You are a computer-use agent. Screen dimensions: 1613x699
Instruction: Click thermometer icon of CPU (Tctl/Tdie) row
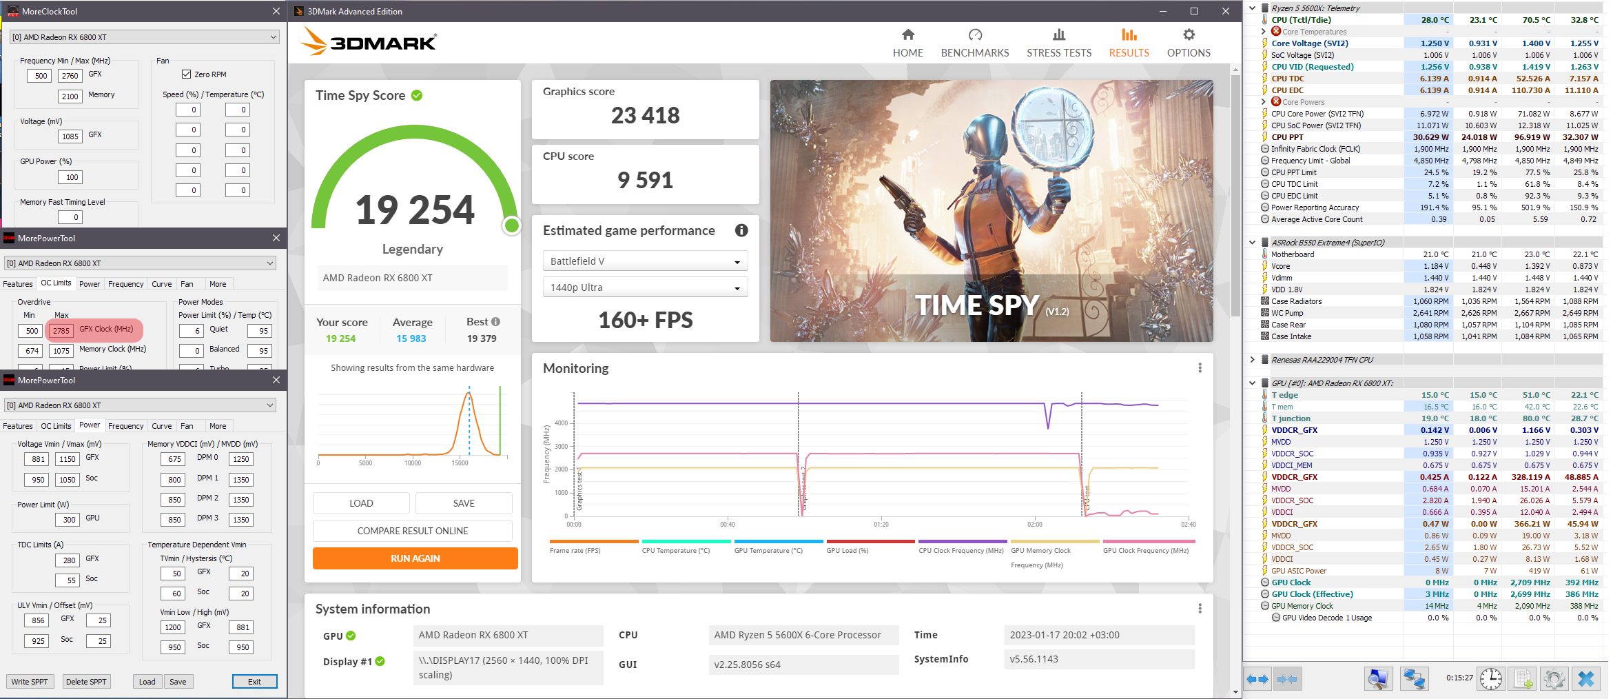pyautogui.click(x=1264, y=20)
